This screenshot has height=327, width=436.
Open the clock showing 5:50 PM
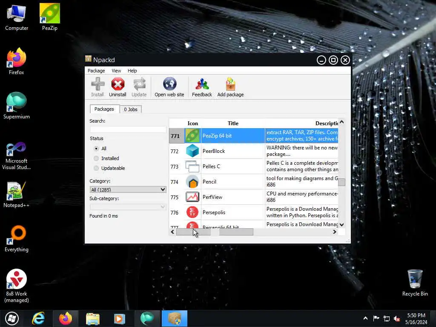tap(416, 318)
